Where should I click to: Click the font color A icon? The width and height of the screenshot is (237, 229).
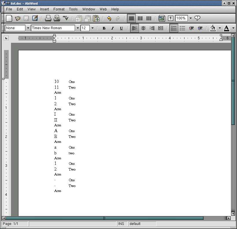tap(226, 28)
